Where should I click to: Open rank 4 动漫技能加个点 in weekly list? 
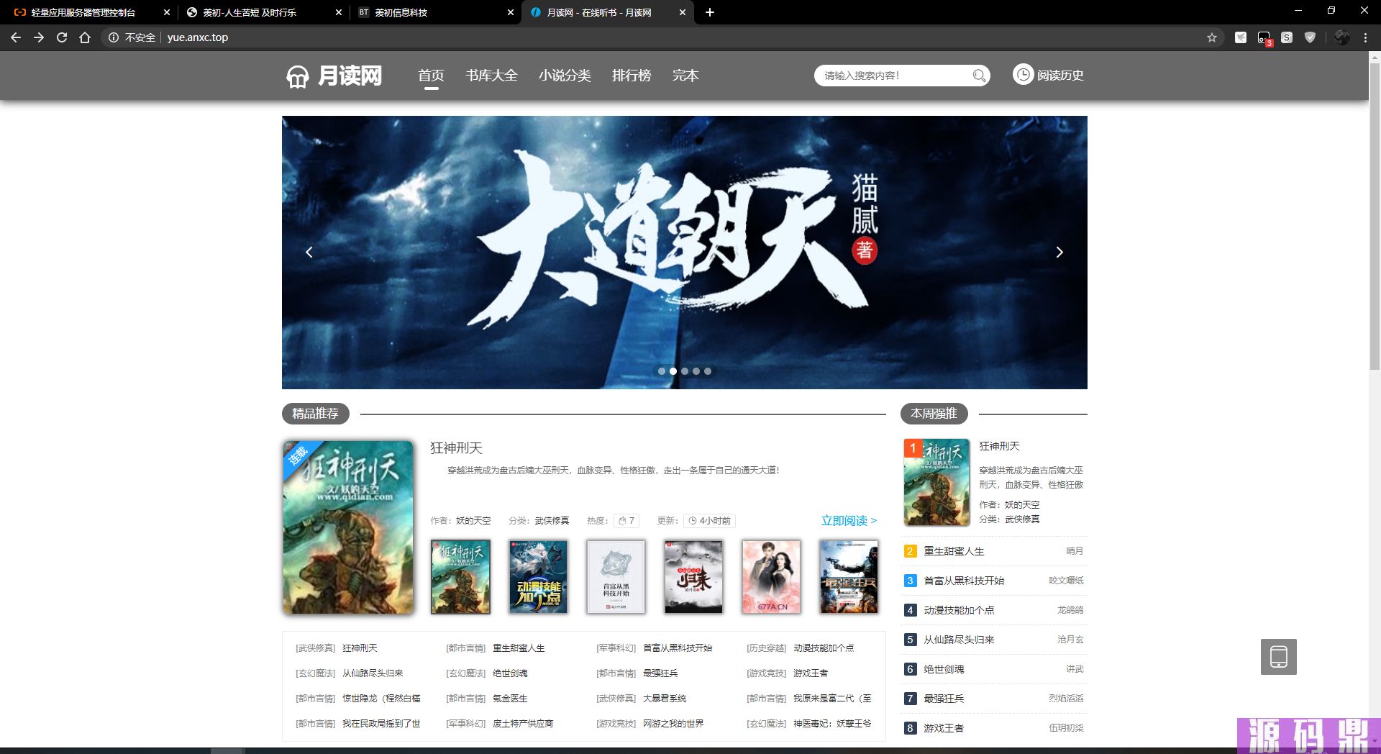[959, 610]
